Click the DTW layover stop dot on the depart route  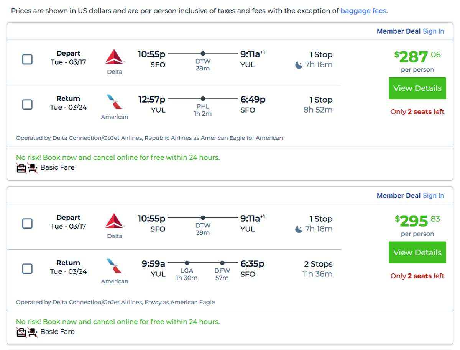pyautogui.click(x=202, y=54)
